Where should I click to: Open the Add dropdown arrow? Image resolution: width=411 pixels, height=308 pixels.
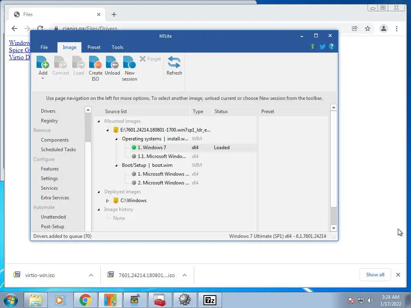(43, 78)
